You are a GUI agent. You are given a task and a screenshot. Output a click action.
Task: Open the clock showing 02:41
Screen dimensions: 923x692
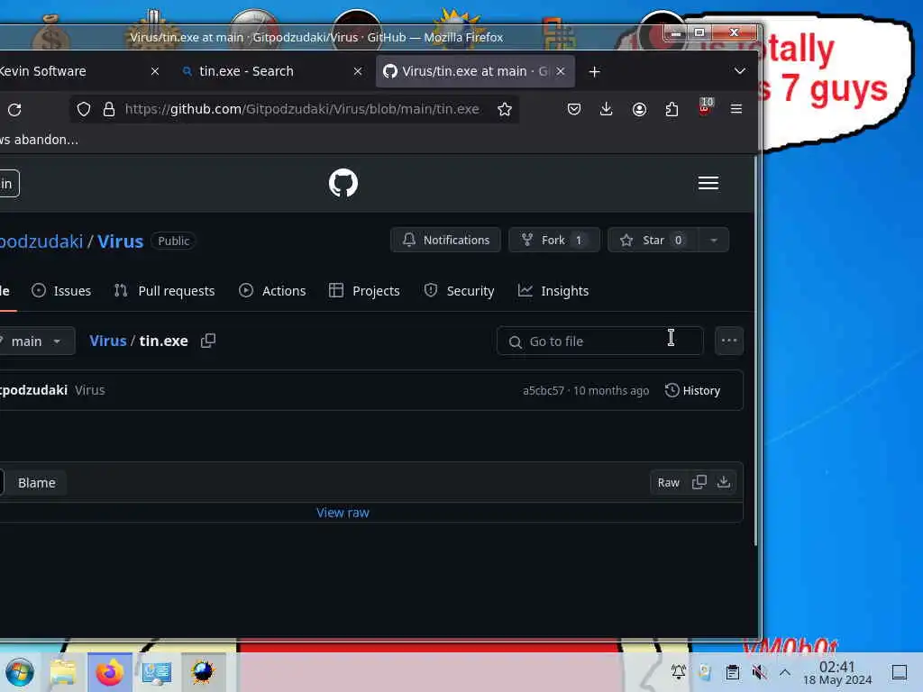tap(837, 672)
